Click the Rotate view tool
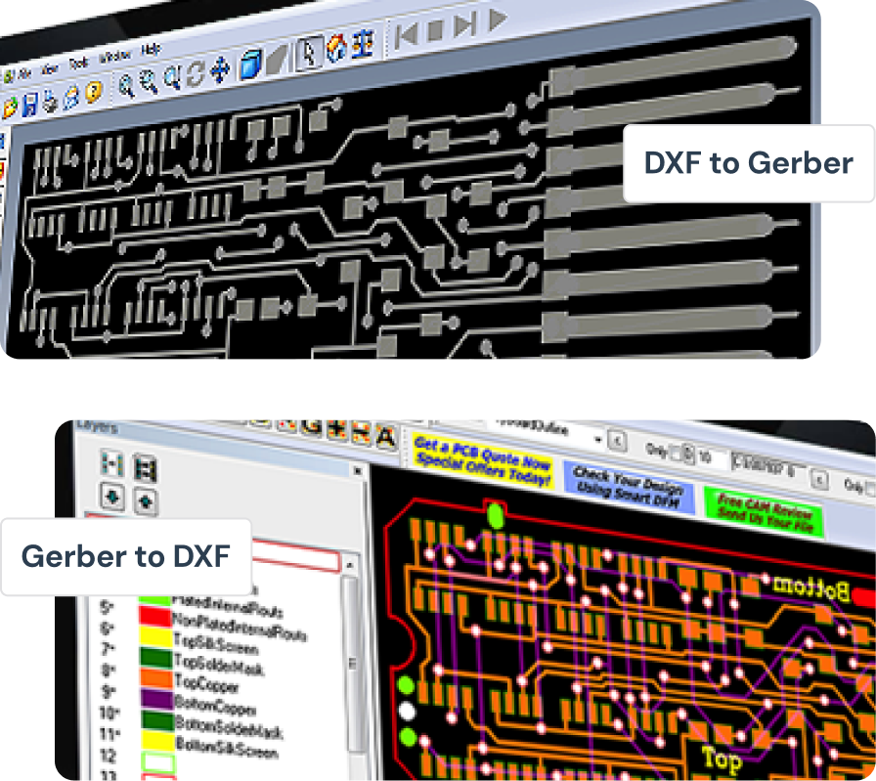 coord(195,70)
